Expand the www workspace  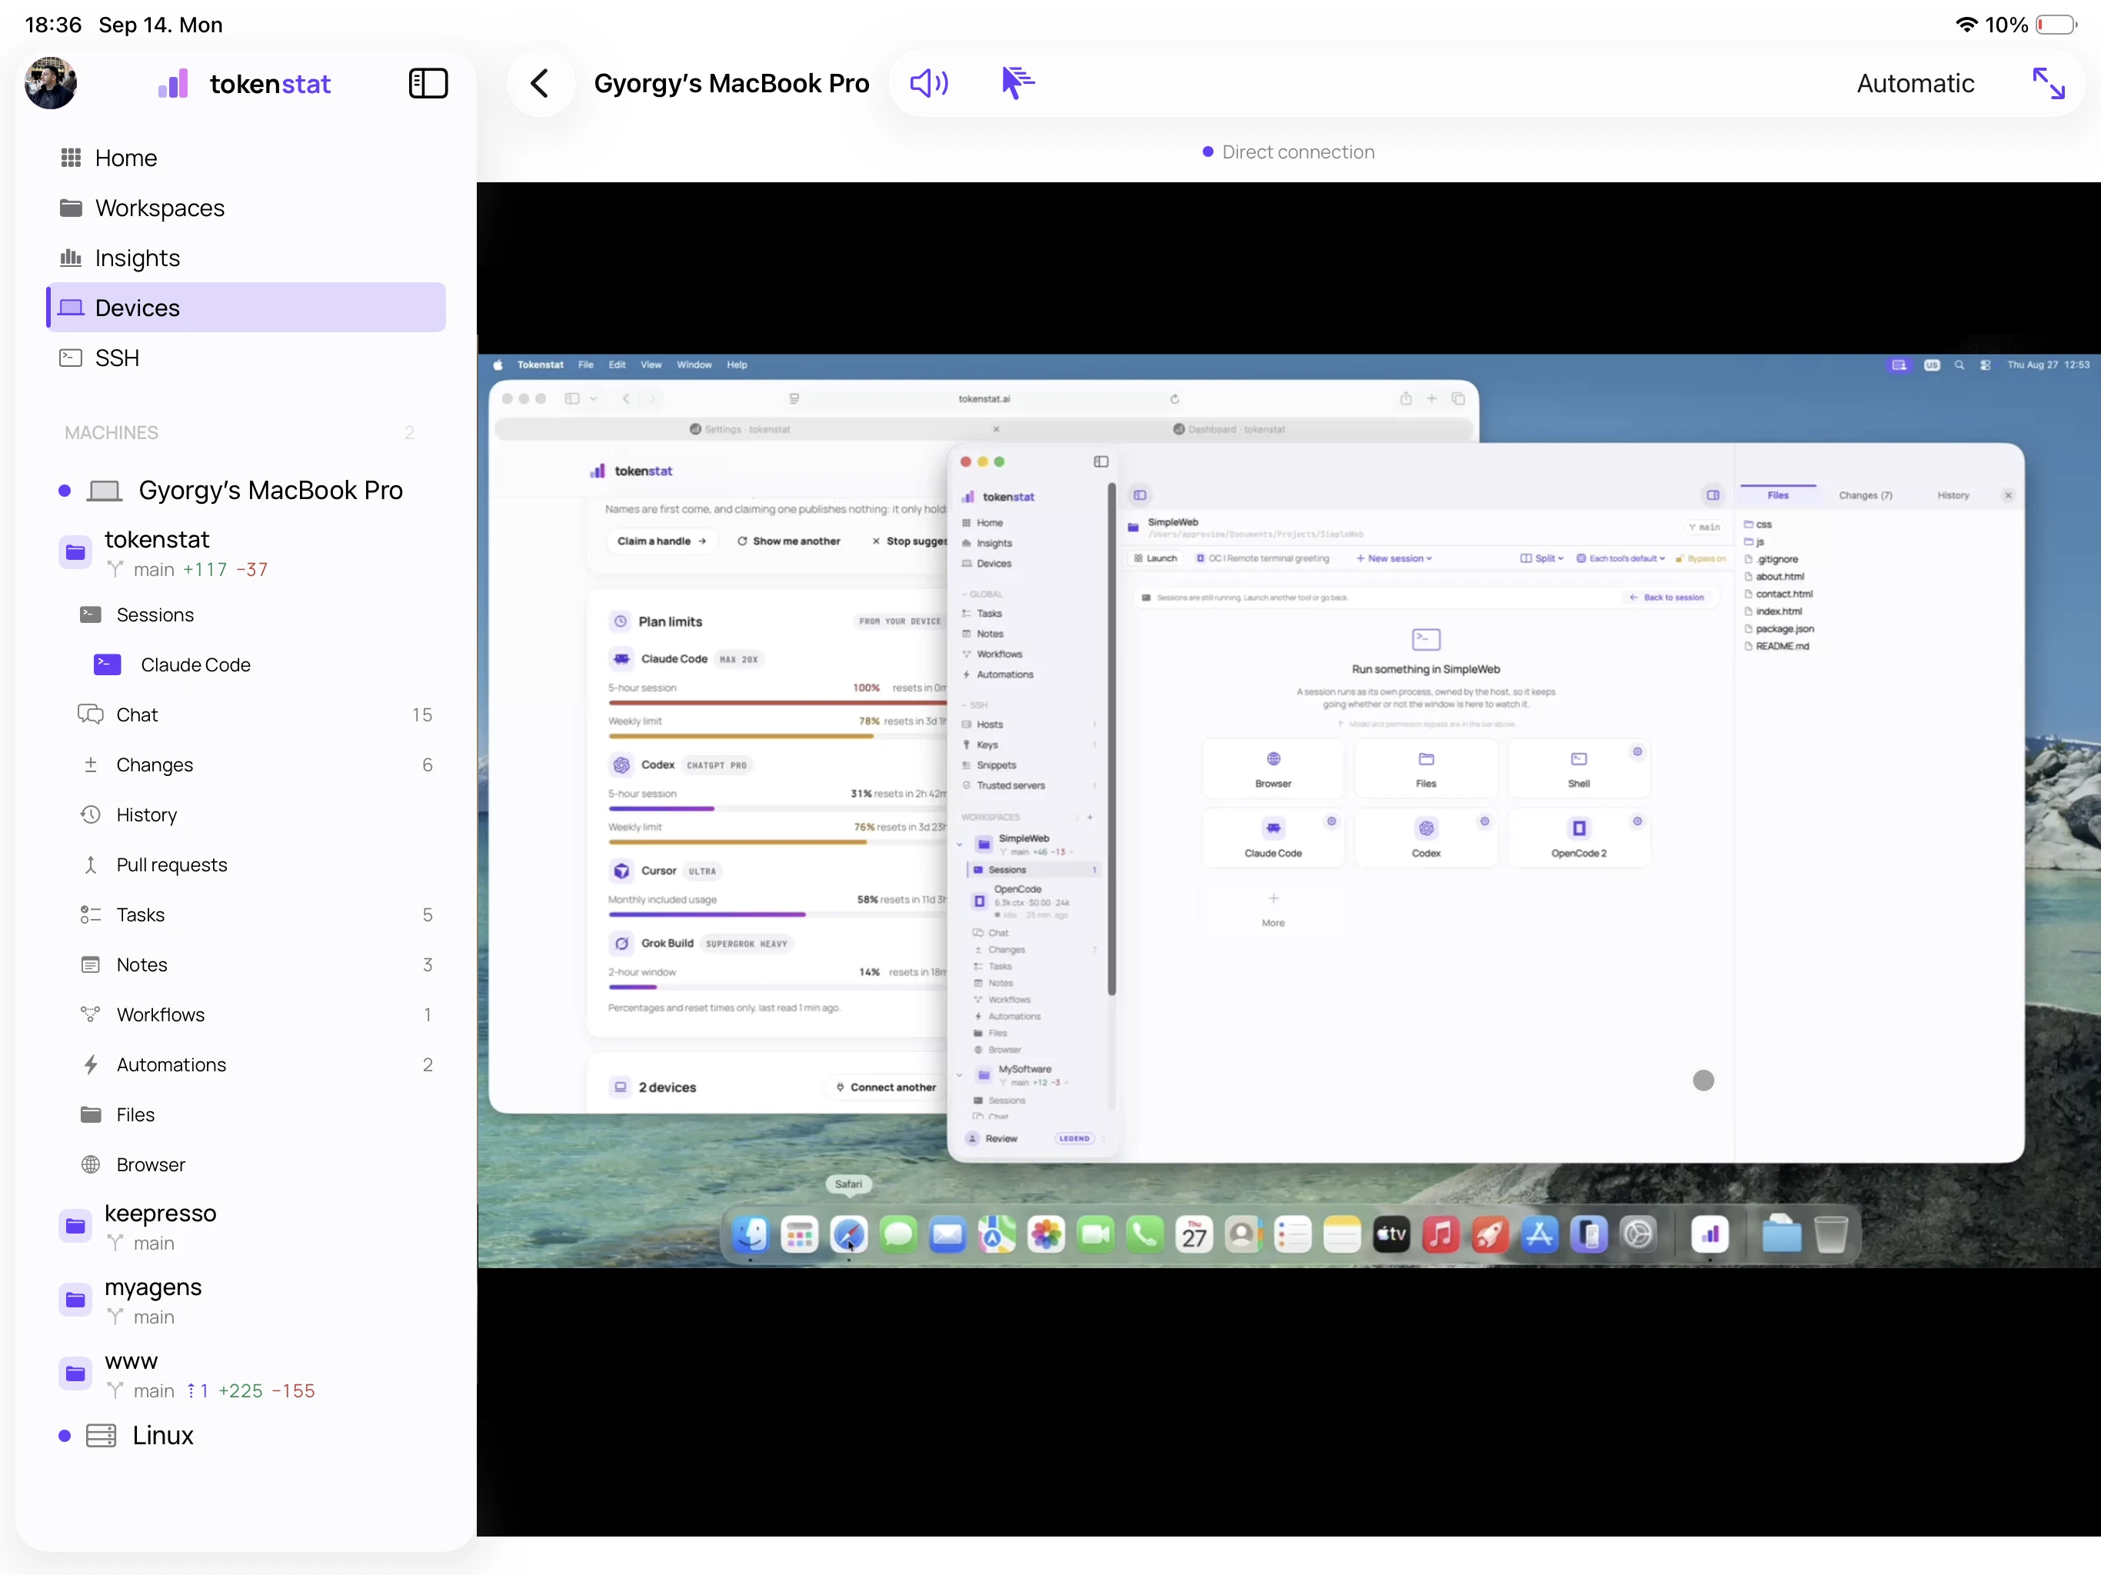246,1374
